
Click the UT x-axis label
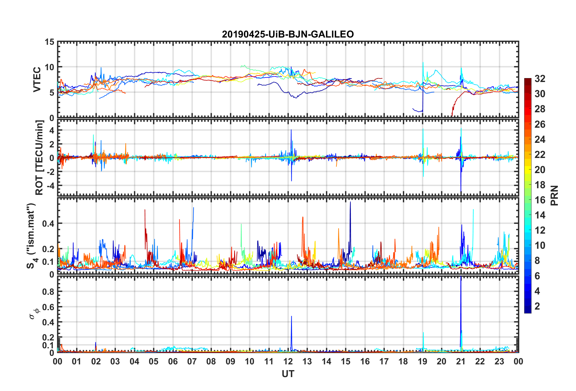pyautogui.click(x=288, y=374)
